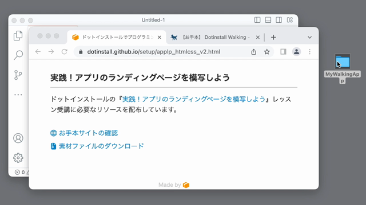Click the zip file icon beside 素材ファイルのダウンロード
The width and height of the screenshot is (366, 205).
[53, 146]
